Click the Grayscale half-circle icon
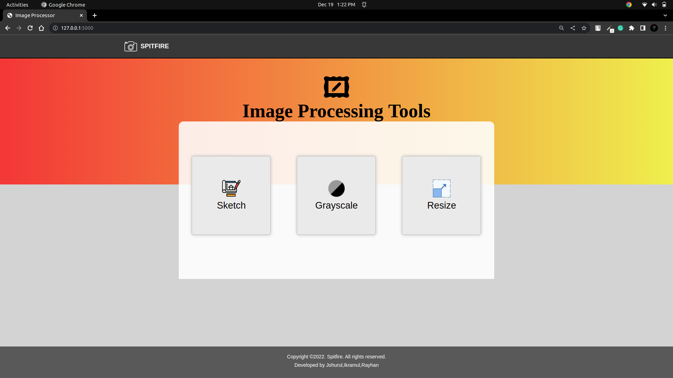The height and width of the screenshot is (378, 673). tap(336, 188)
